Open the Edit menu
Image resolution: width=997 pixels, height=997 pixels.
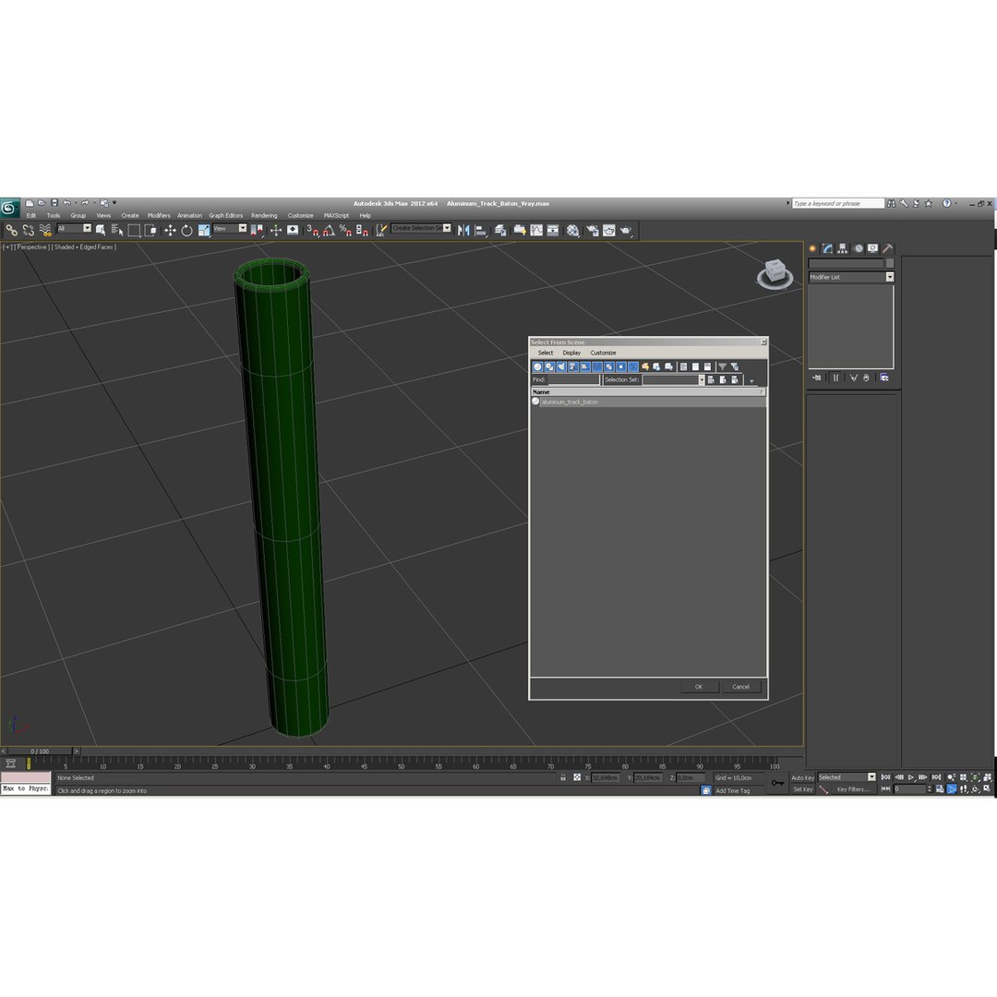pyautogui.click(x=31, y=215)
